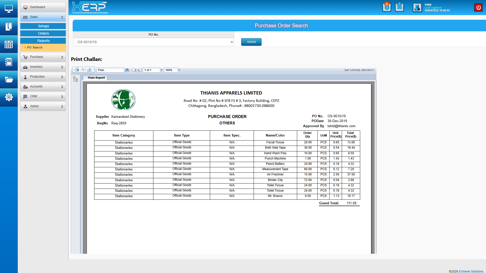The image size is (486, 273).
Task: Open the alert notifications icon
Action: 387,8
